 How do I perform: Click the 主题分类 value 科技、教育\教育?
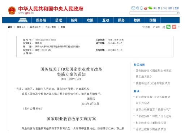click(116, 40)
